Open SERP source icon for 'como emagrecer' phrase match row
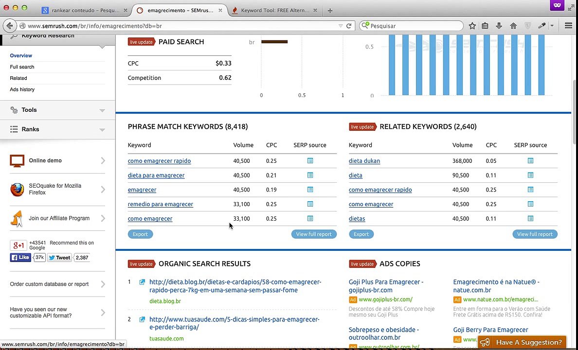This screenshot has height=350, width=578. pyautogui.click(x=310, y=218)
